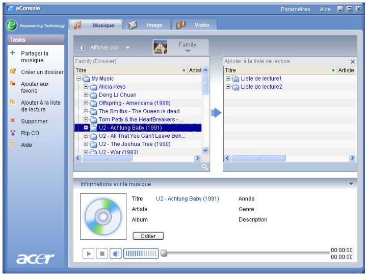The width and height of the screenshot is (366, 274).
Task: Expand the Deng Li Chuan folder
Action: pyautogui.click(x=86, y=95)
